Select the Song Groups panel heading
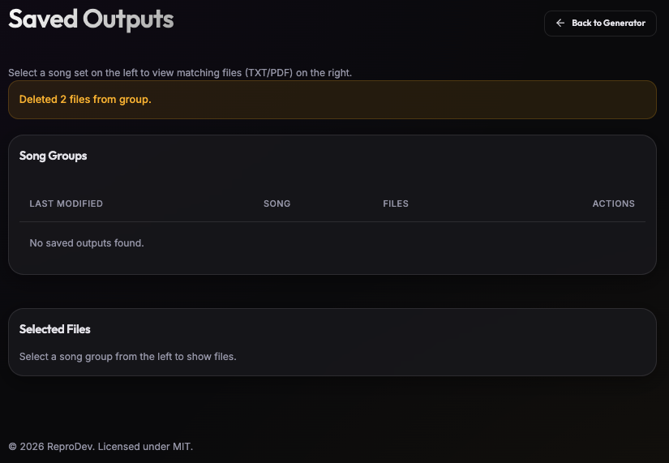The height and width of the screenshot is (463, 669). click(x=53, y=156)
